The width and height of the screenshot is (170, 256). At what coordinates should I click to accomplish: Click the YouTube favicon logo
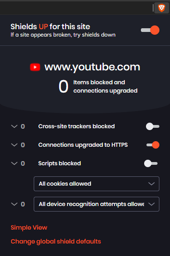click(x=35, y=67)
